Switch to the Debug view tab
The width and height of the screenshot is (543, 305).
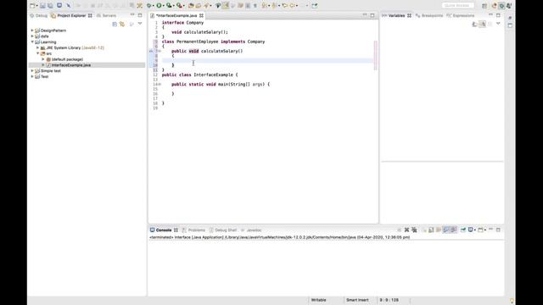[39, 15]
